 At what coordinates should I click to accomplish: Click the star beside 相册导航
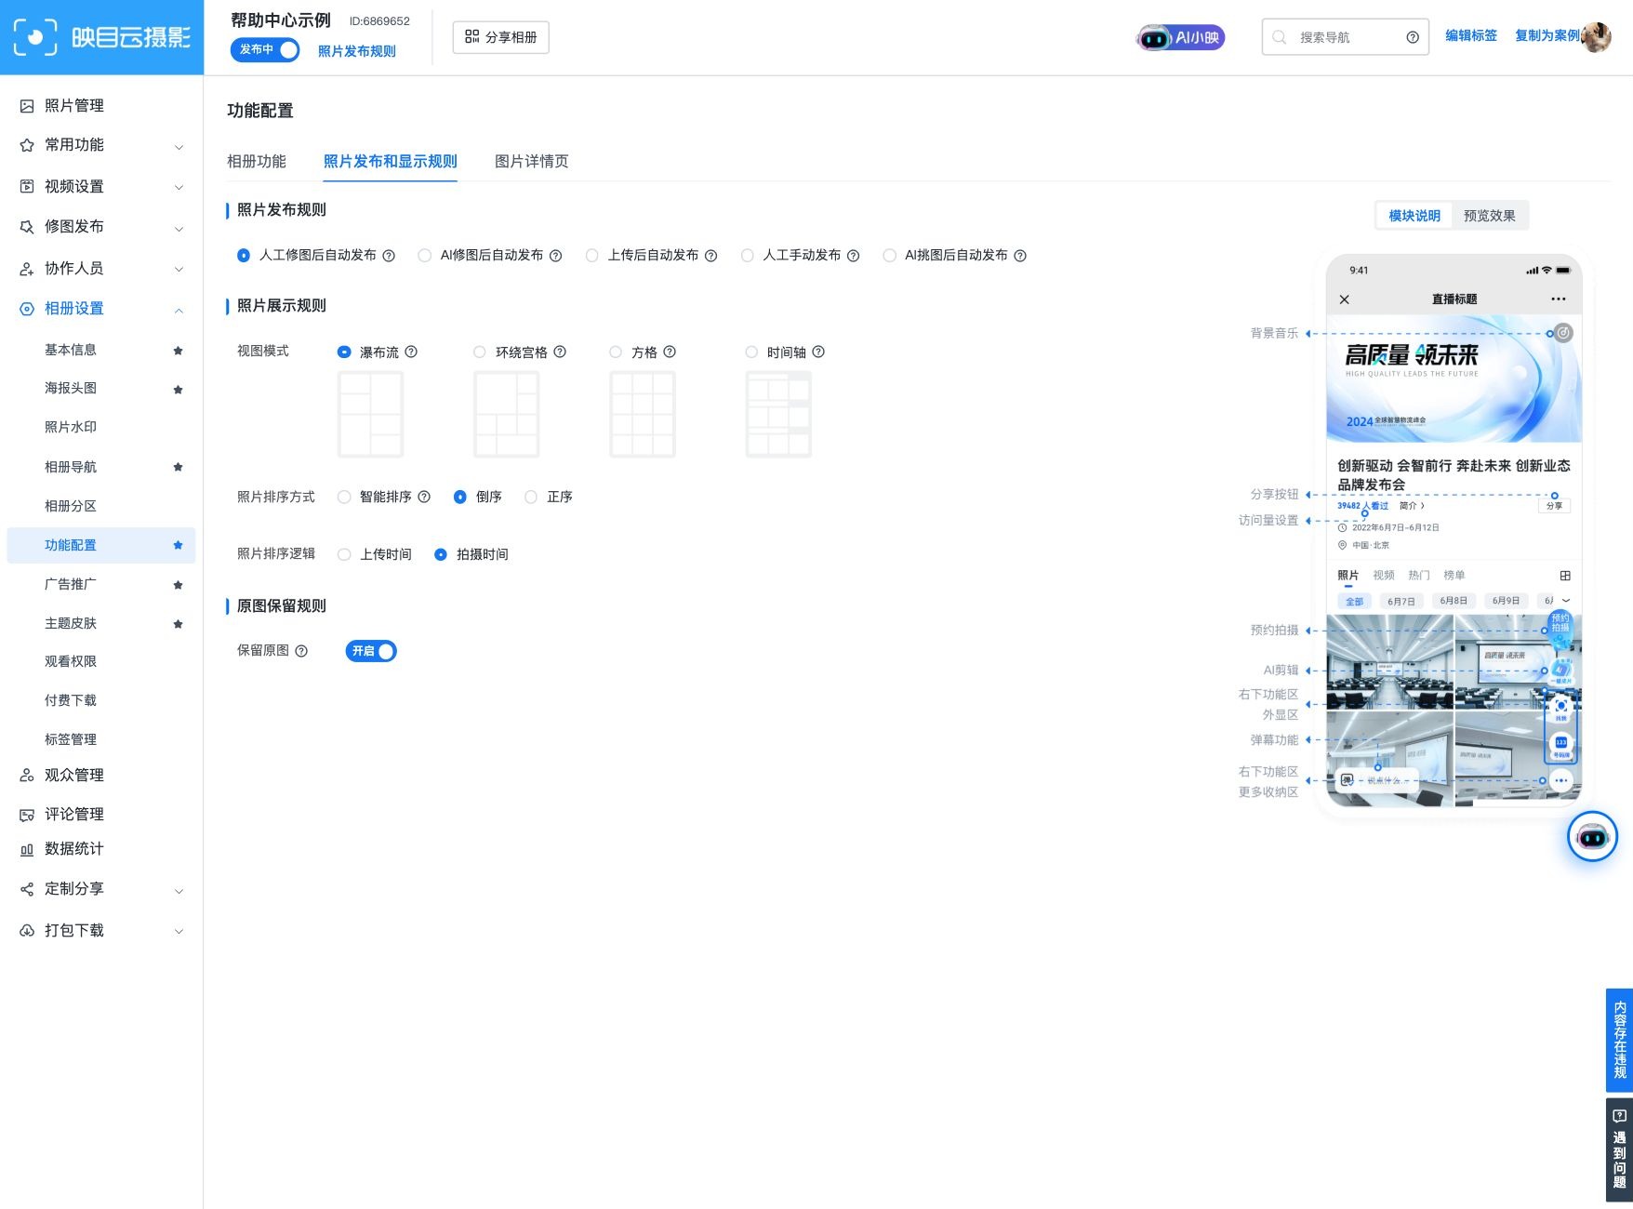click(178, 467)
